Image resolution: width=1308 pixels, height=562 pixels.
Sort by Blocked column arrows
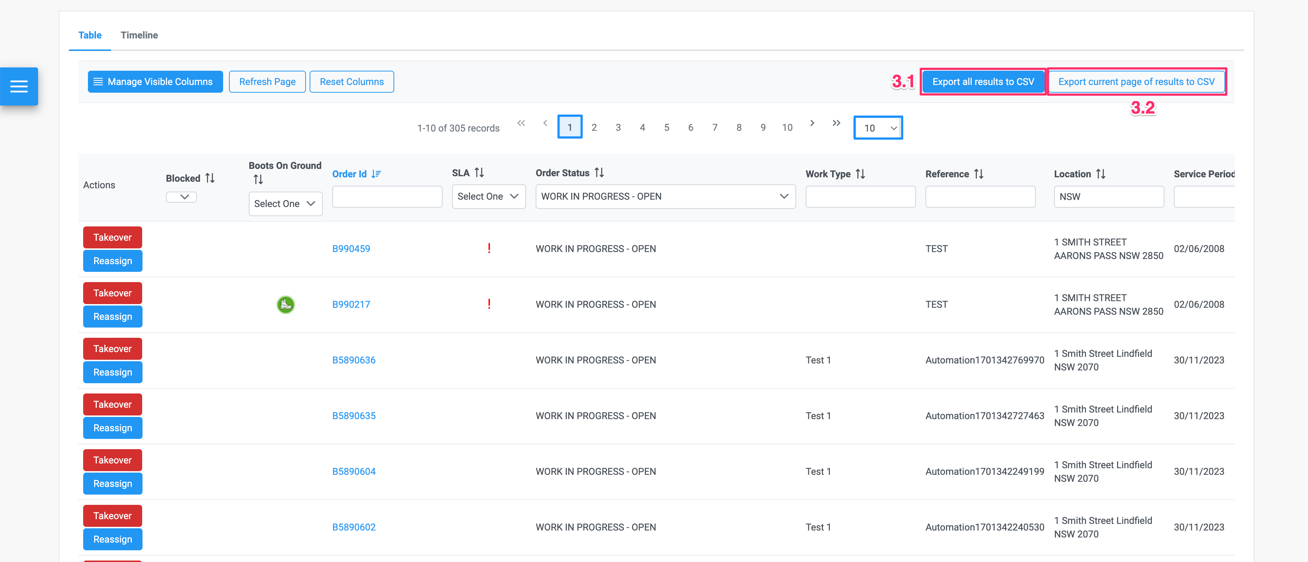click(x=210, y=178)
